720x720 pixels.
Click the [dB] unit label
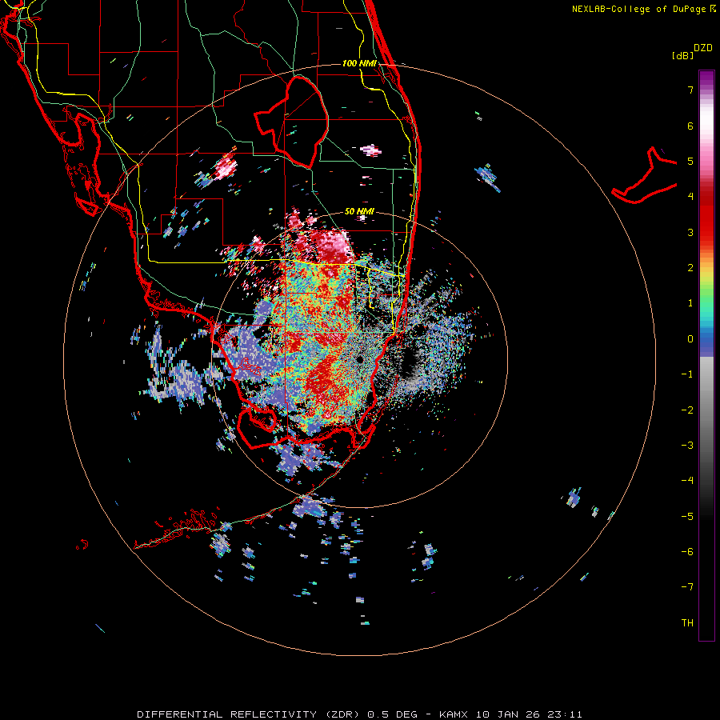coord(682,55)
